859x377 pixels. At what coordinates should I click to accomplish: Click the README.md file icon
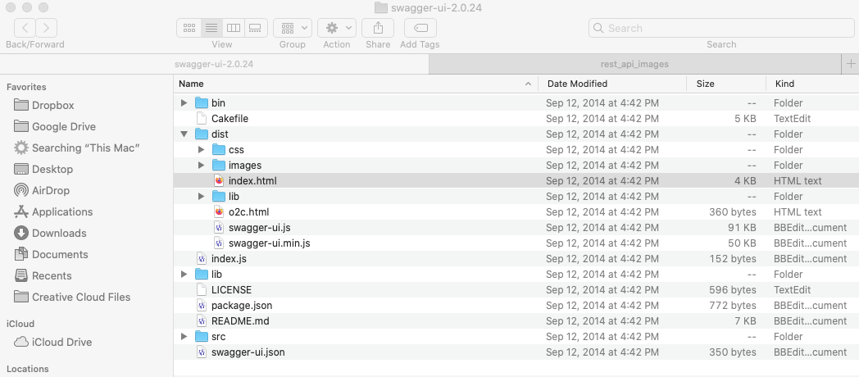202,321
